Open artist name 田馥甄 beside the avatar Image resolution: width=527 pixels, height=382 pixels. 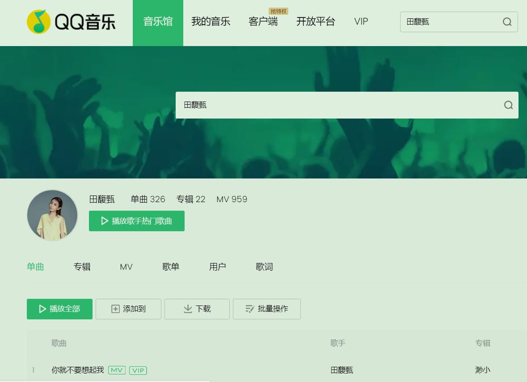pyautogui.click(x=102, y=199)
